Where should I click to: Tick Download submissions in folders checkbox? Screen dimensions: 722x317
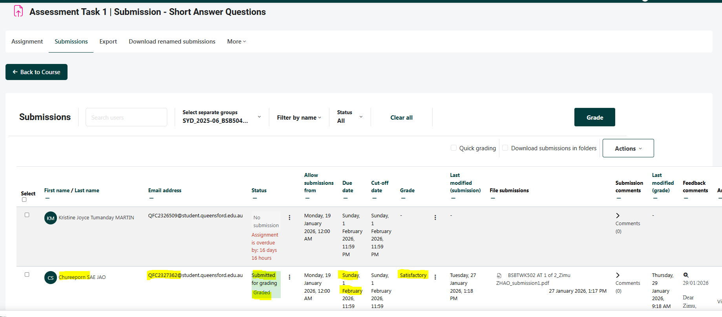coord(505,148)
